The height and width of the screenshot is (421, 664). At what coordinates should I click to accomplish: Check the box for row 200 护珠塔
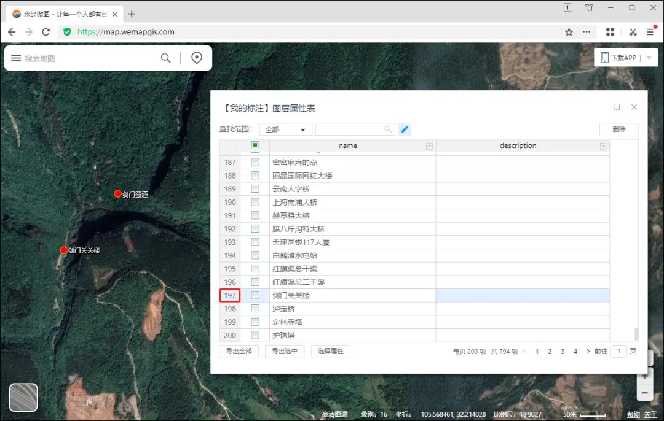point(255,335)
